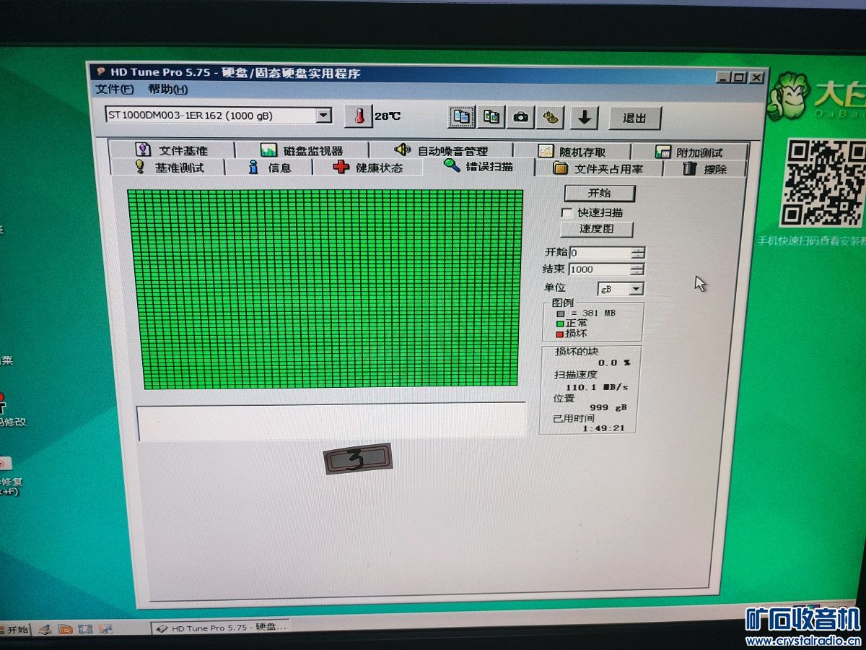Switch to the 文件基准 tab

tap(172, 150)
